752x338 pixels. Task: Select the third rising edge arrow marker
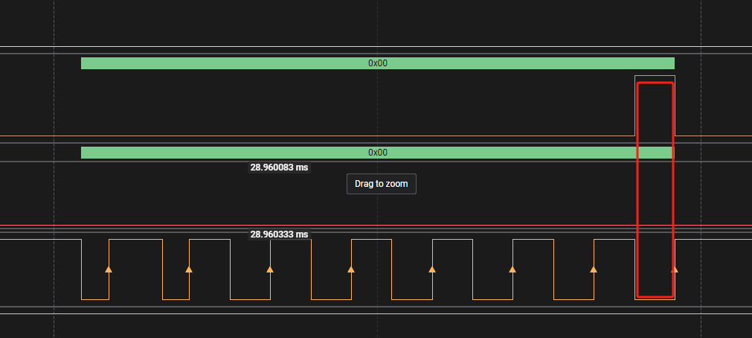tap(270, 269)
